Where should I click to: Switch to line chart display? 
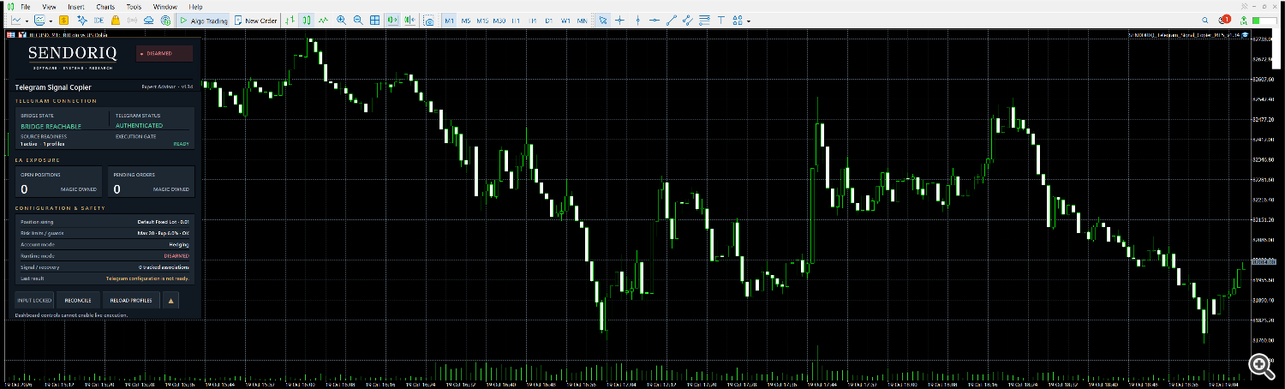(x=323, y=20)
